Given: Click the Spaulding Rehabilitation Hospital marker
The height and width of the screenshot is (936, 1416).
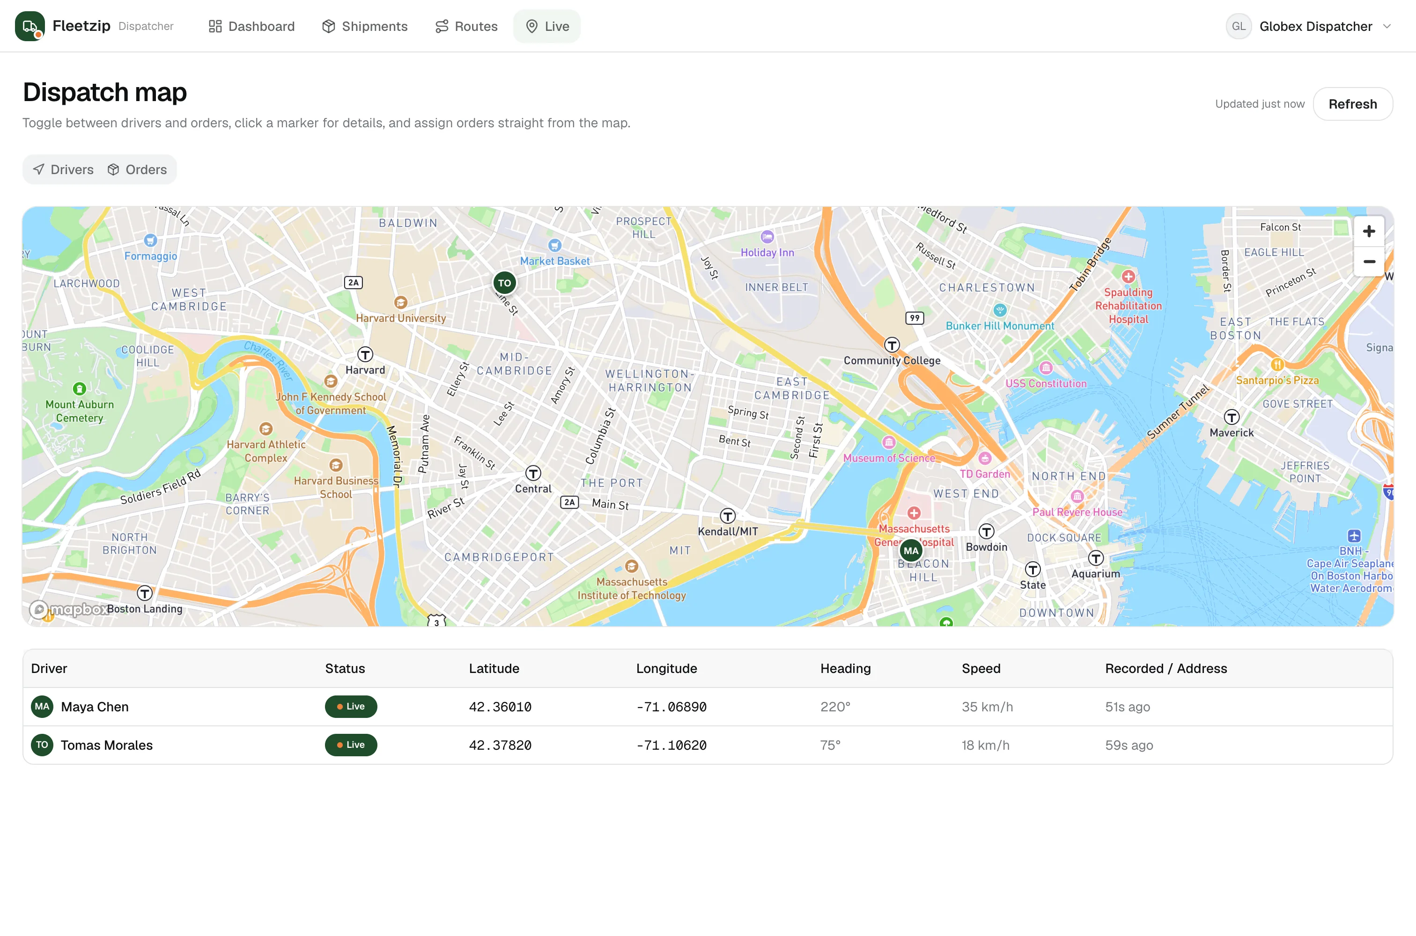Looking at the screenshot, I should [1128, 277].
